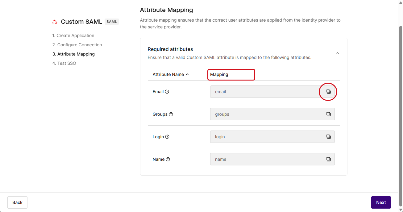Copy the login mapping value
Viewport: 403px width, 212px height.
[x=328, y=137]
